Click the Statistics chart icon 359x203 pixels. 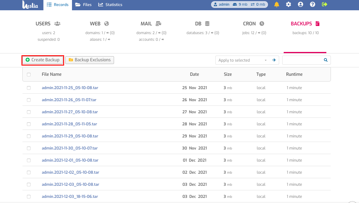tap(100, 5)
